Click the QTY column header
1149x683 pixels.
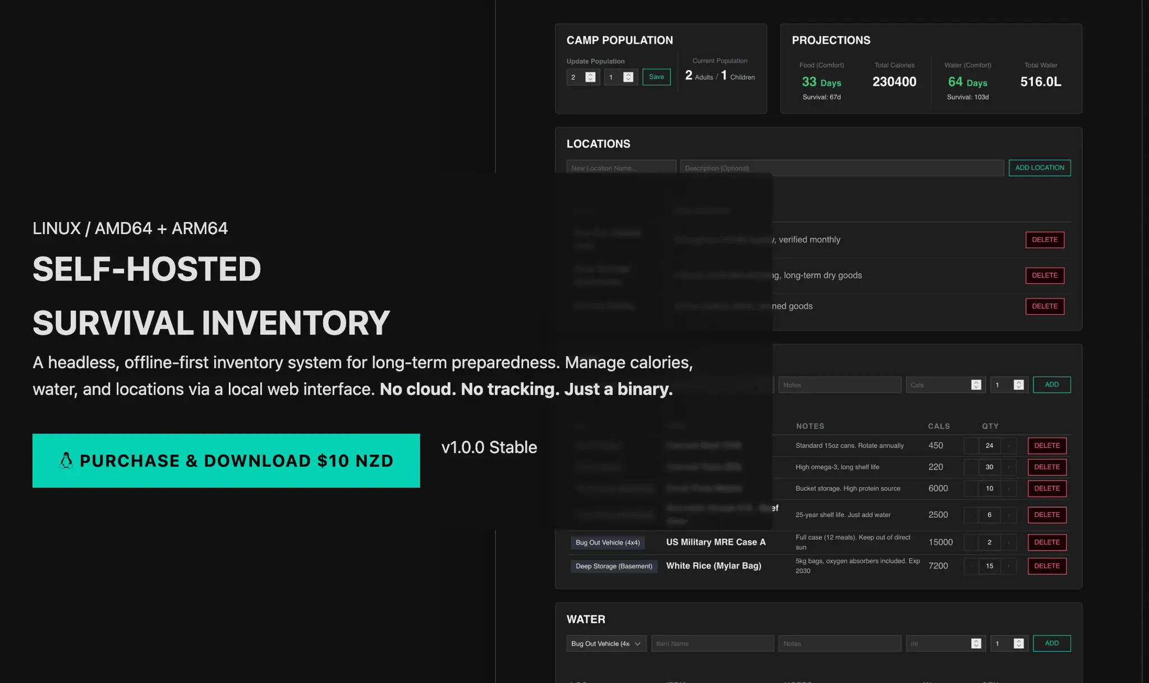point(990,426)
